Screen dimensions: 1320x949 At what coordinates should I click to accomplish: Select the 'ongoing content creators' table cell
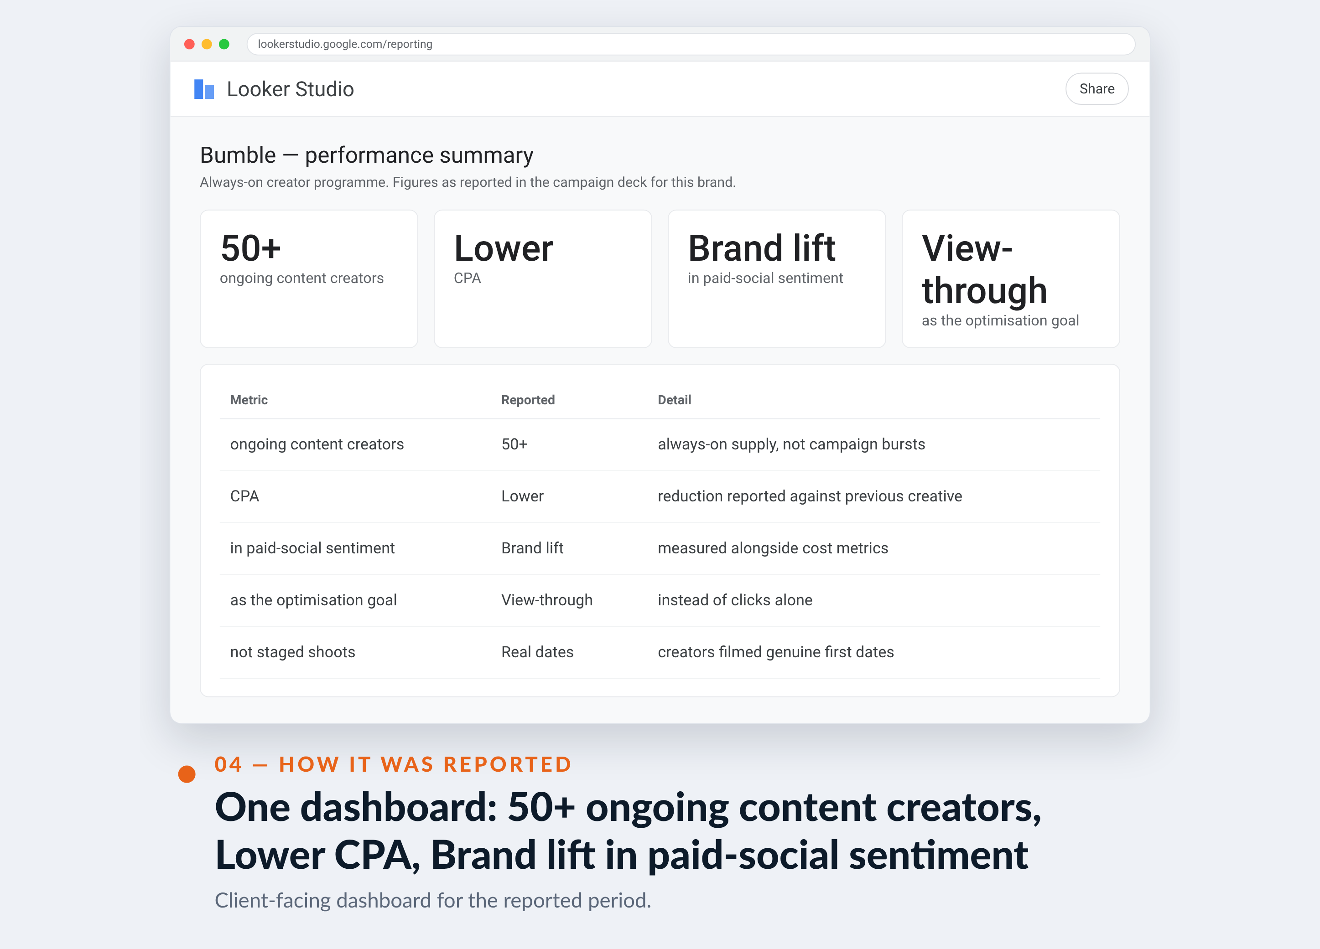click(x=317, y=444)
